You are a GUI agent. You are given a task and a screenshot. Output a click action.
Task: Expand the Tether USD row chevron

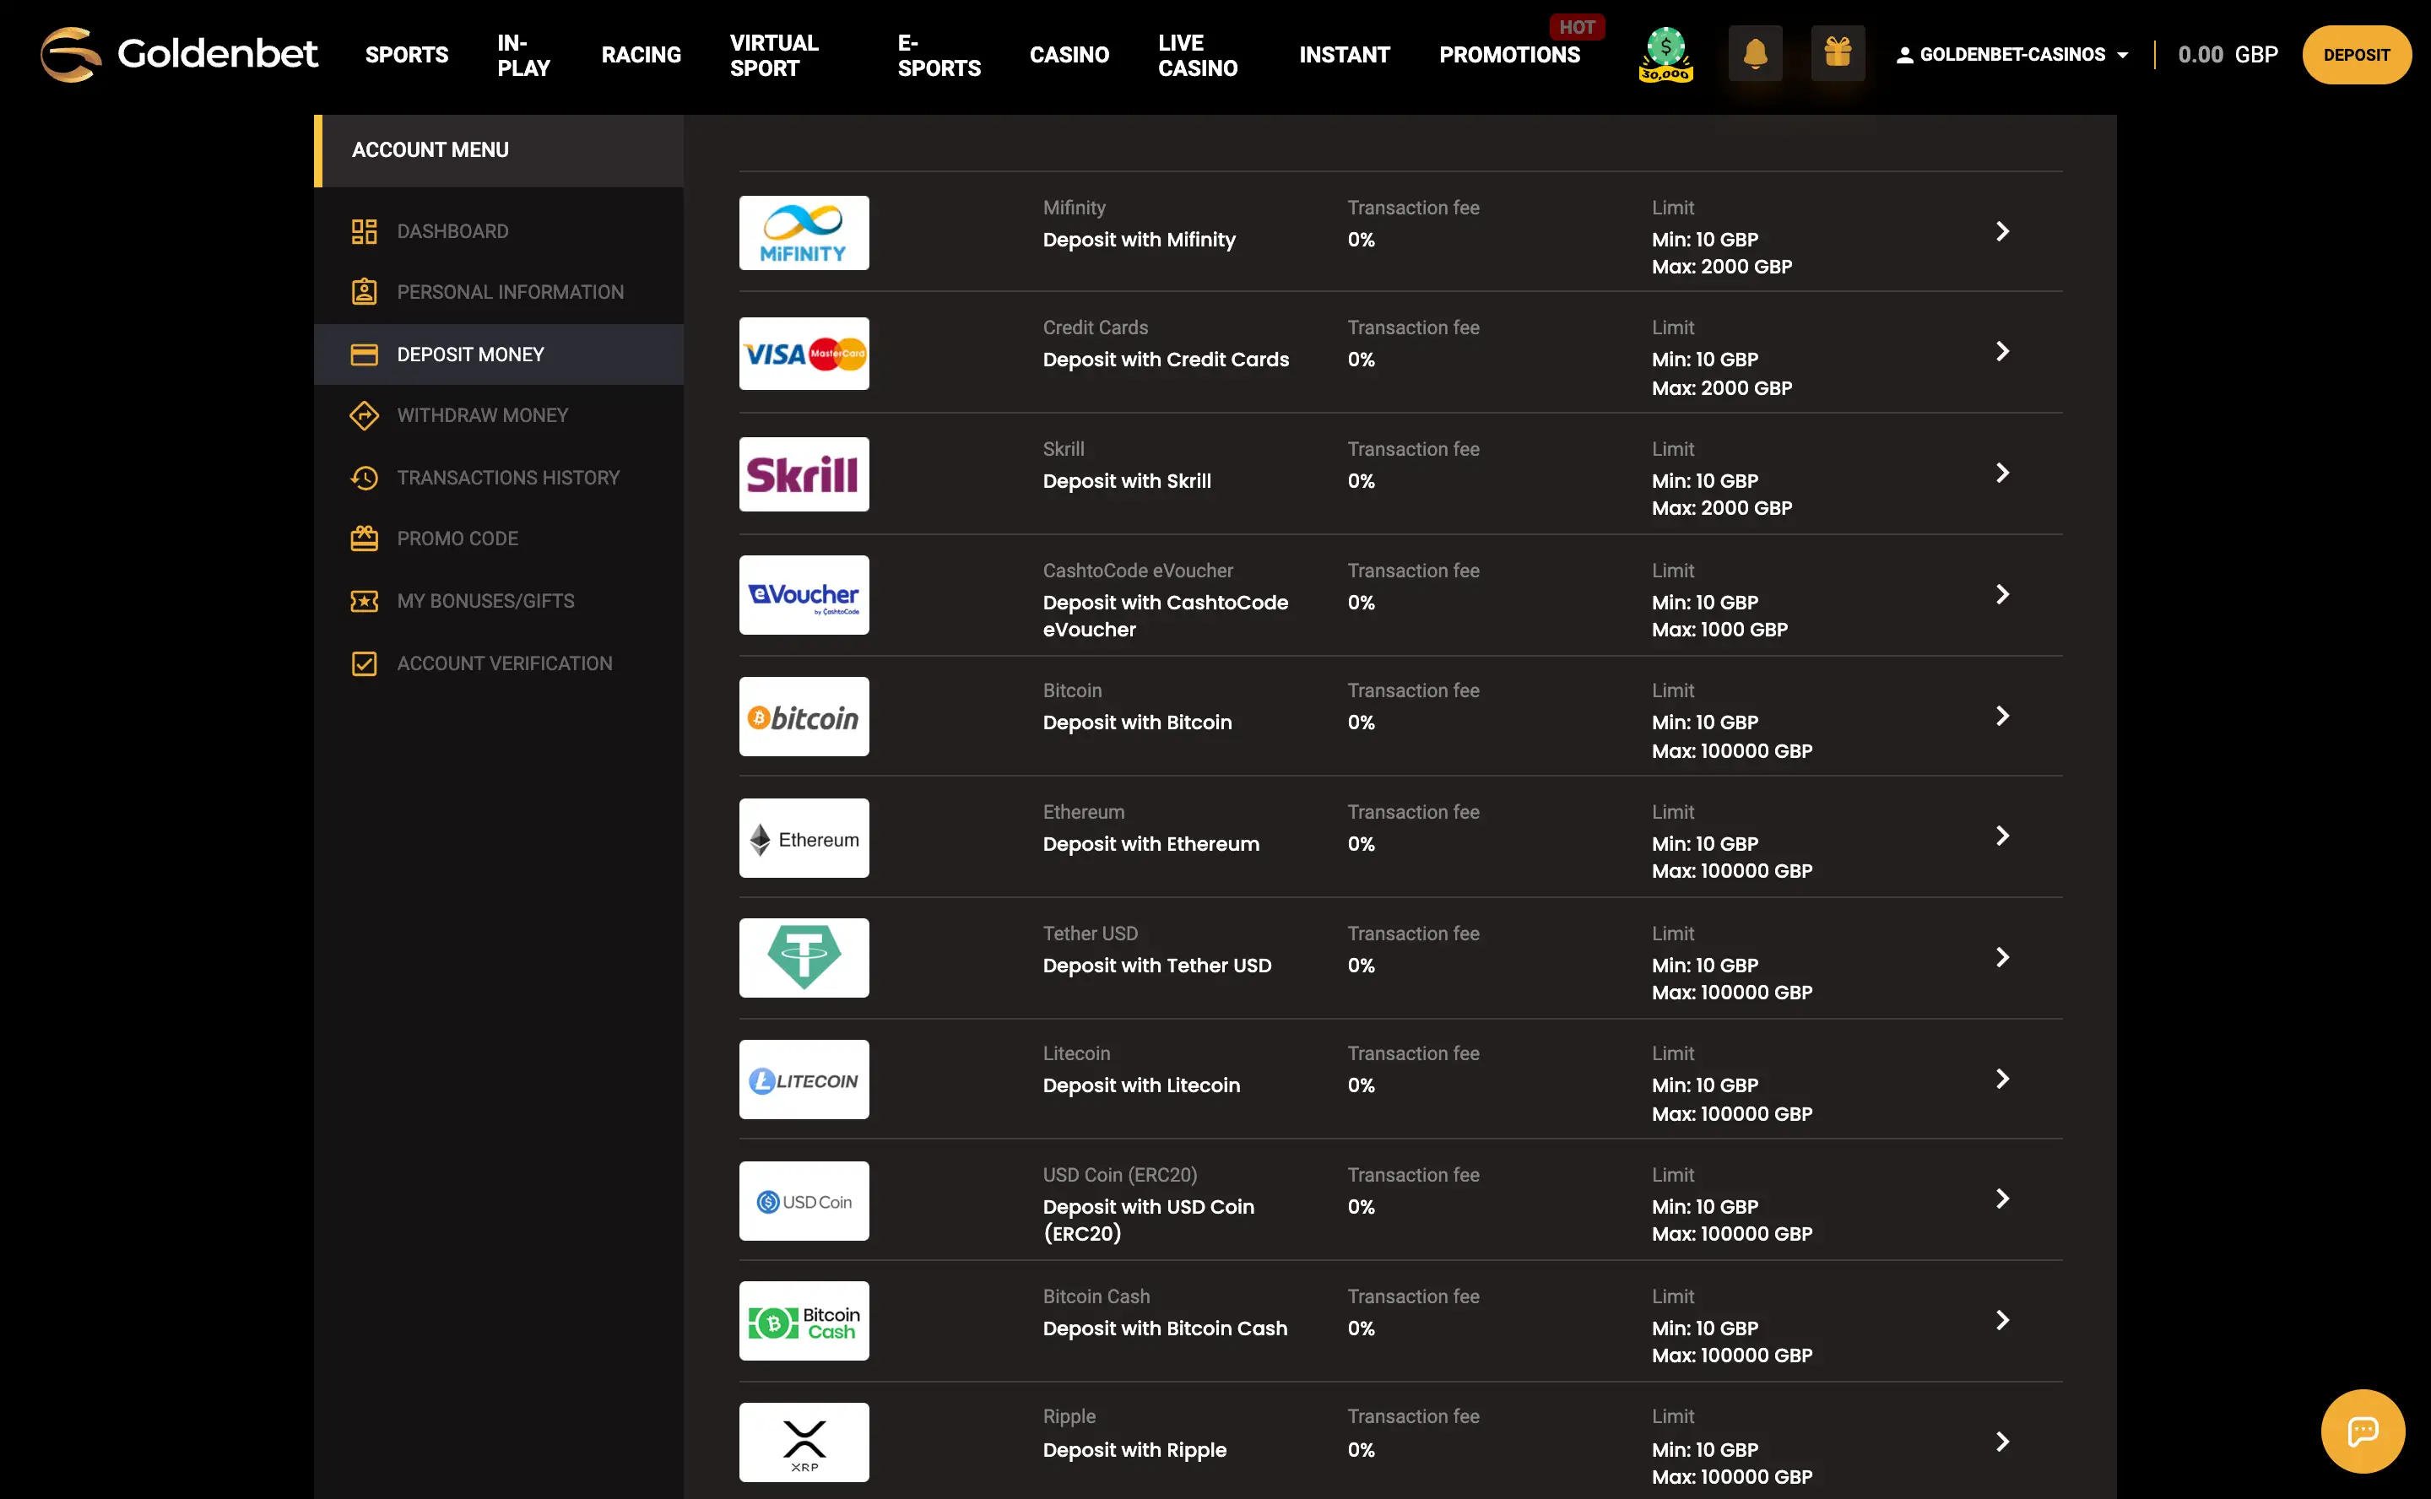click(2001, 956)
